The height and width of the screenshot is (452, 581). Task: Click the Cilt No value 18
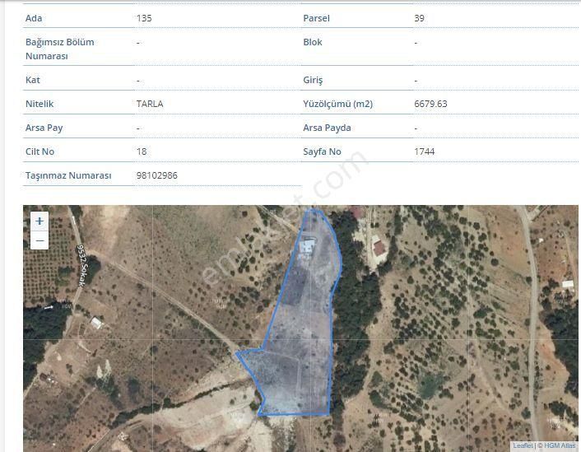click(x=142, y=151)
